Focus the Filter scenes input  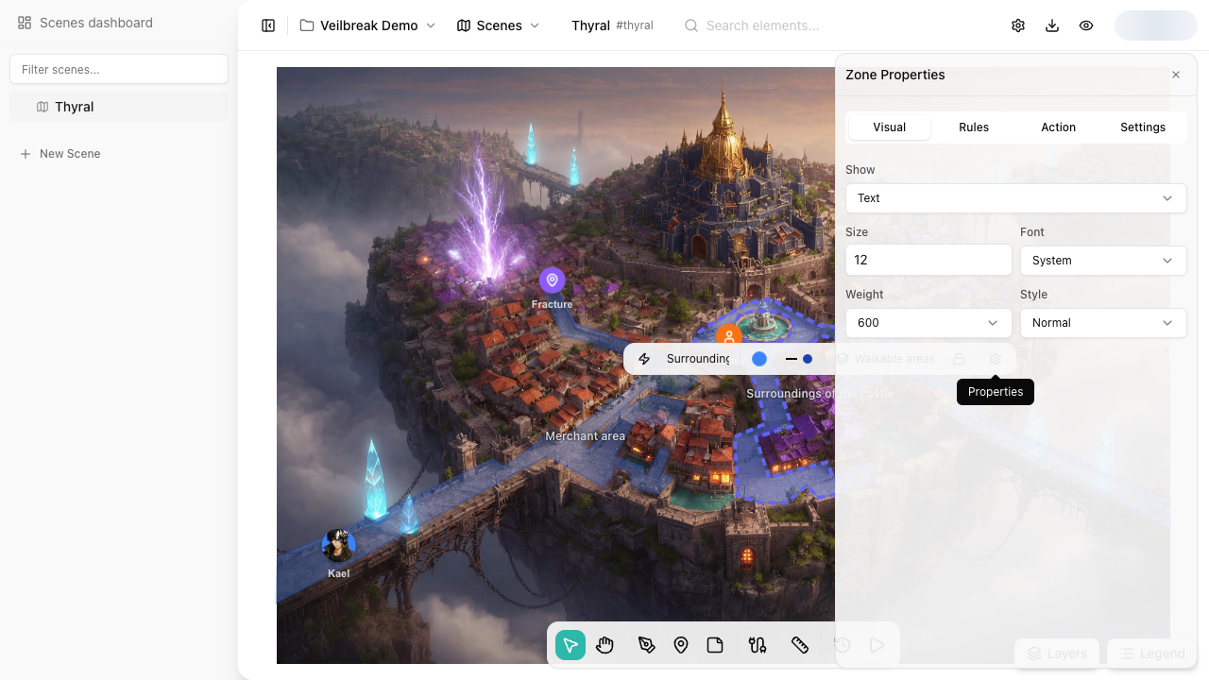pyautogui.click(x=119, y=69)
